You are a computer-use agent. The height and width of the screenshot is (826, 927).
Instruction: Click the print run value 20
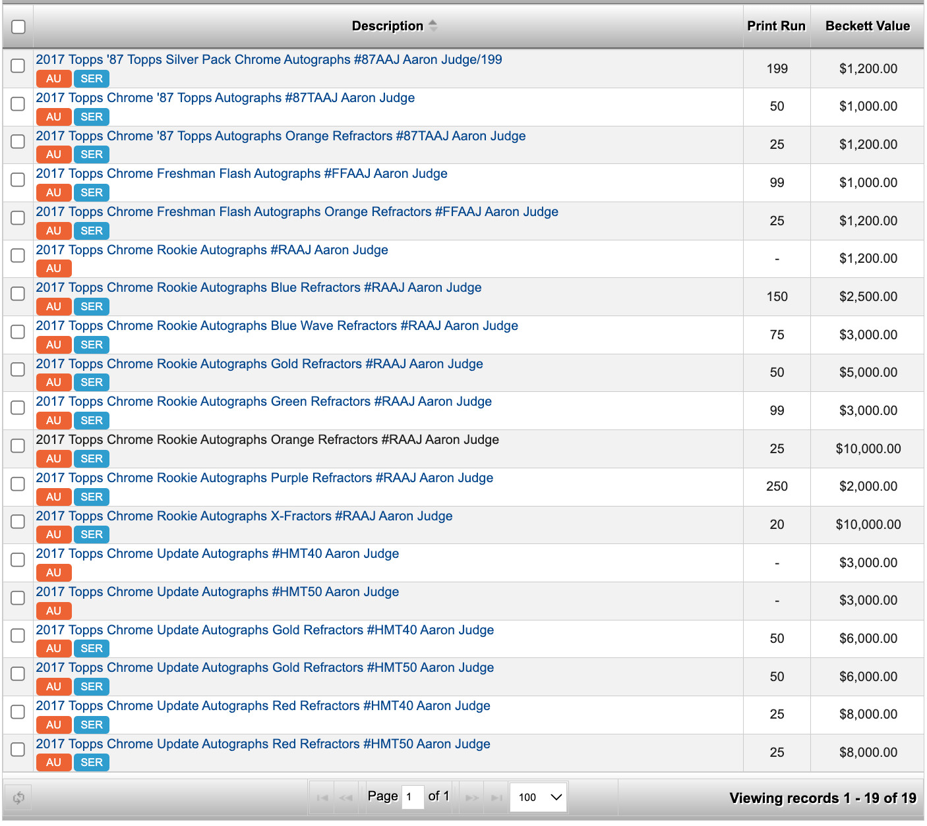pyautogui.click(x=777, y=524)
